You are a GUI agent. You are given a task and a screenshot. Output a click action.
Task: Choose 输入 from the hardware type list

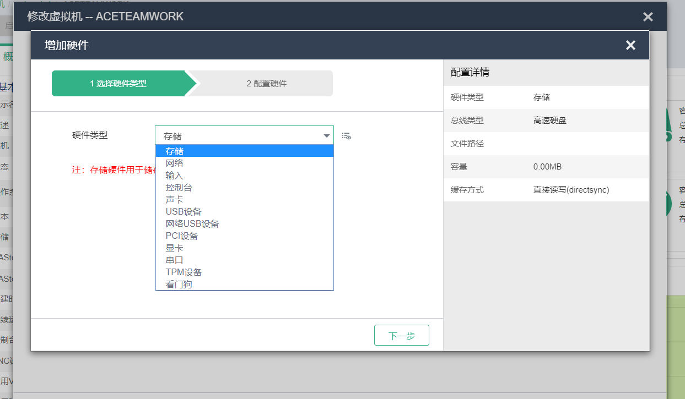pyautogui.click(x=245, y=175)
